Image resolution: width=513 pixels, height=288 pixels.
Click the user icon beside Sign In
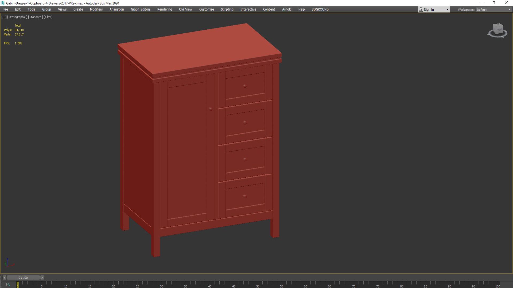pos(421,10)
